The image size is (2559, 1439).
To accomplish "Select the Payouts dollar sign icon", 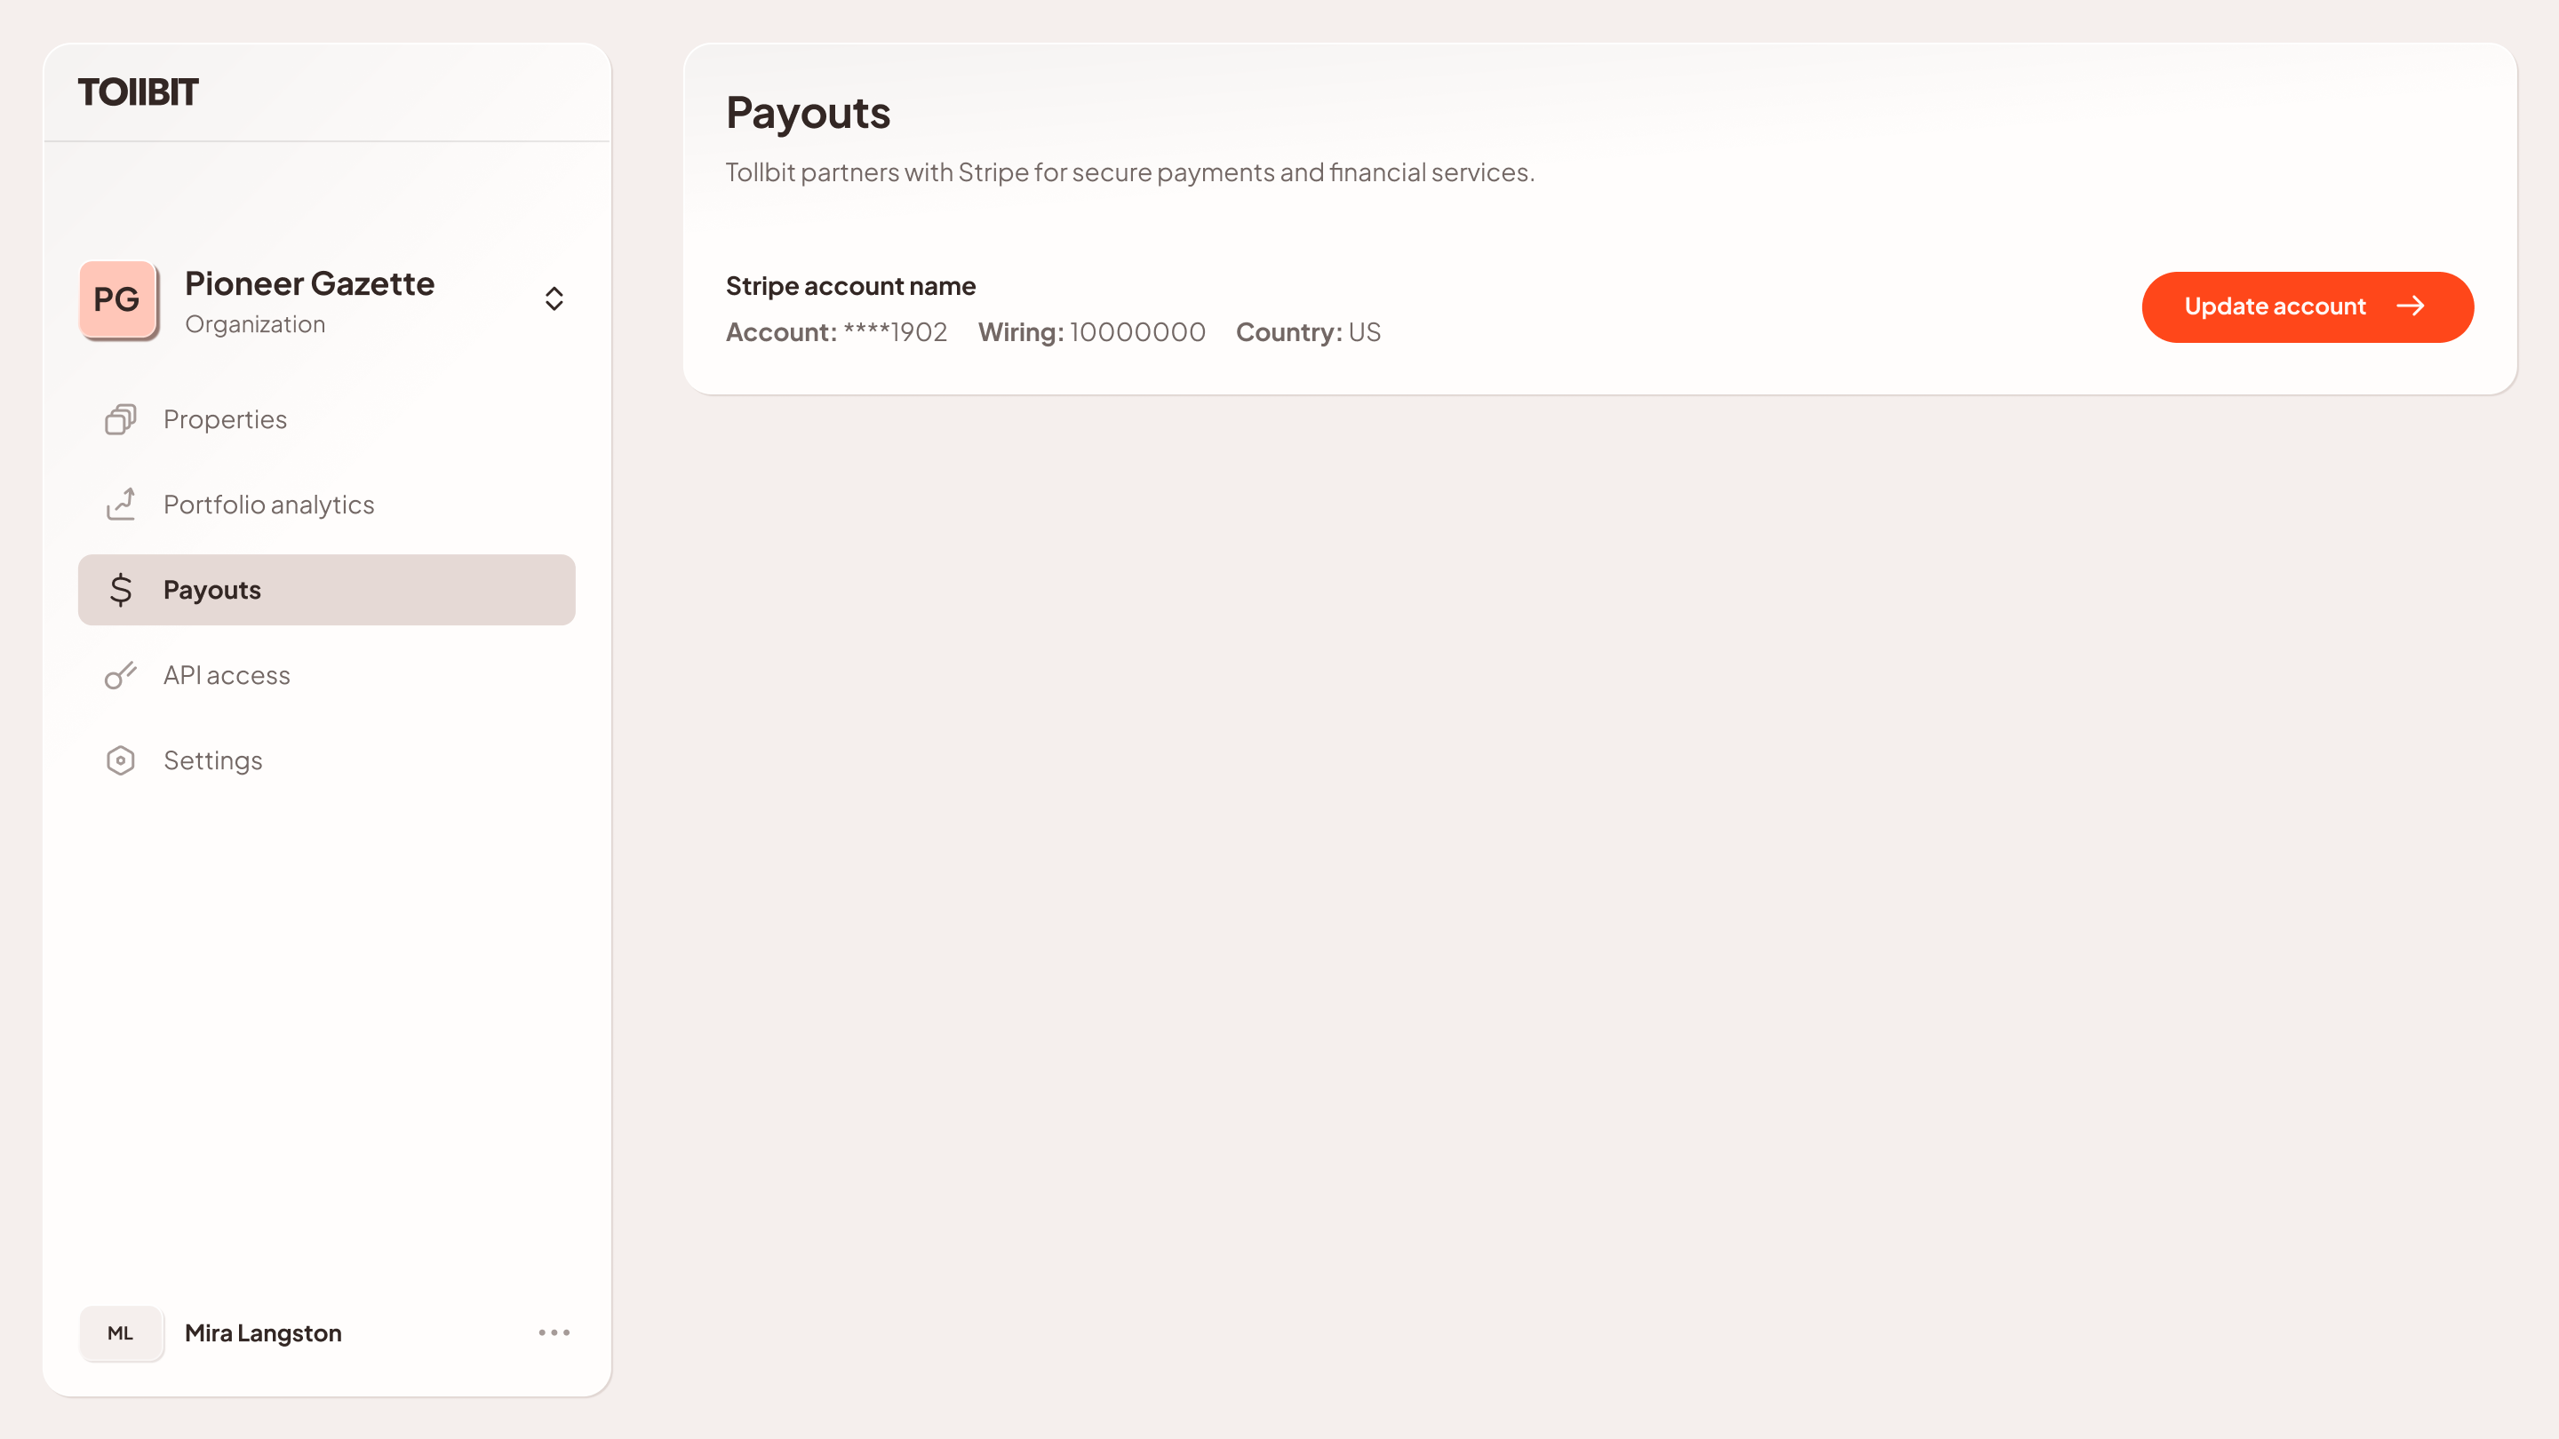I will pos(120,589).
